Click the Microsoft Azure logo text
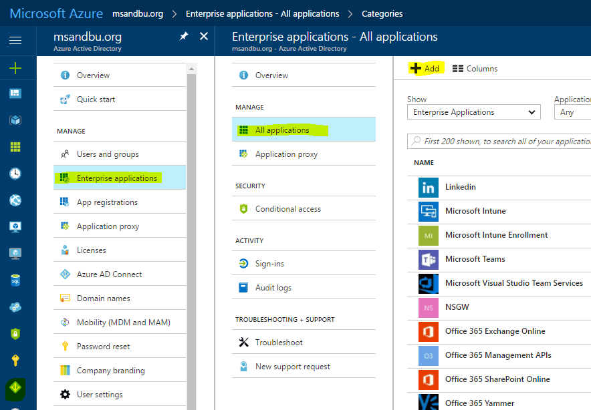591x410 pixels. click(x=56, y=13)
